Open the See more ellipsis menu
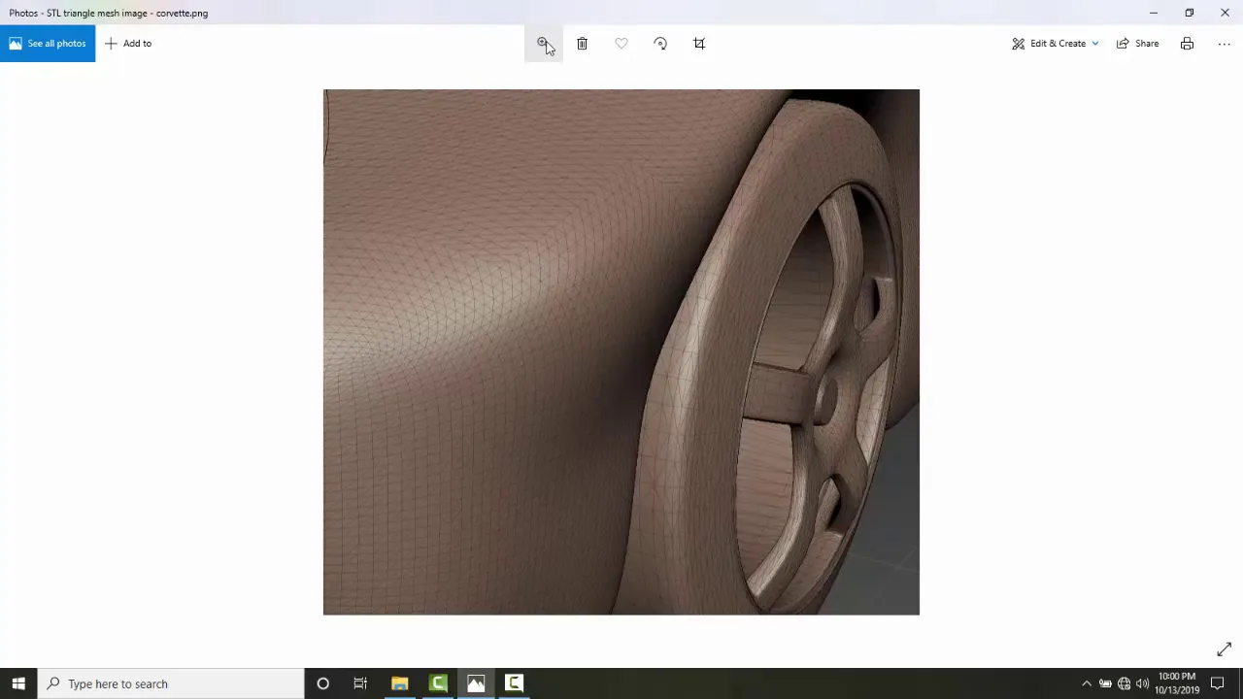Viewport: 1243px width, 699px height. point(1224,43)
